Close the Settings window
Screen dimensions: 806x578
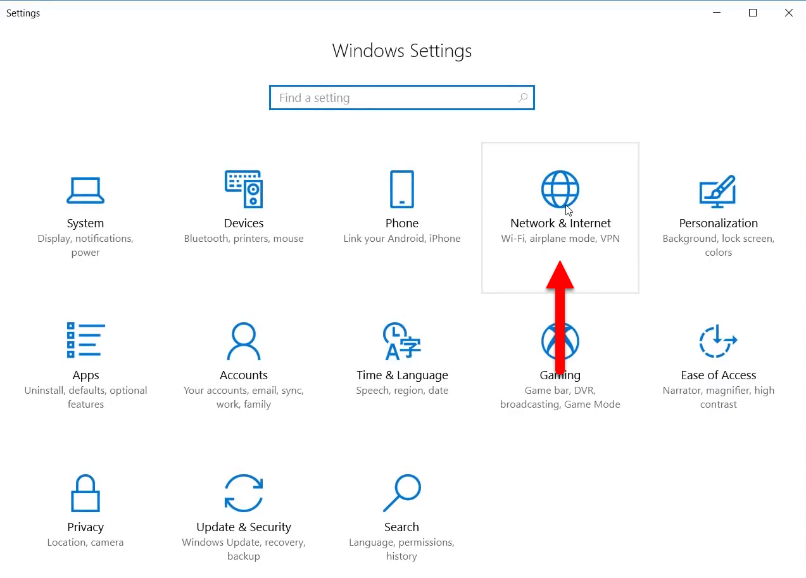click(x=789, y=13)
